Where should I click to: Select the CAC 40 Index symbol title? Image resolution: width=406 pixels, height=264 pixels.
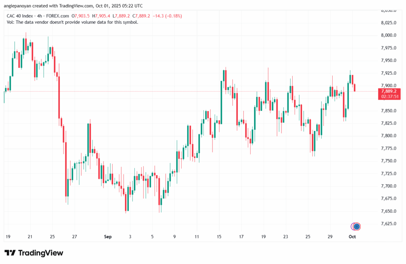20,16
